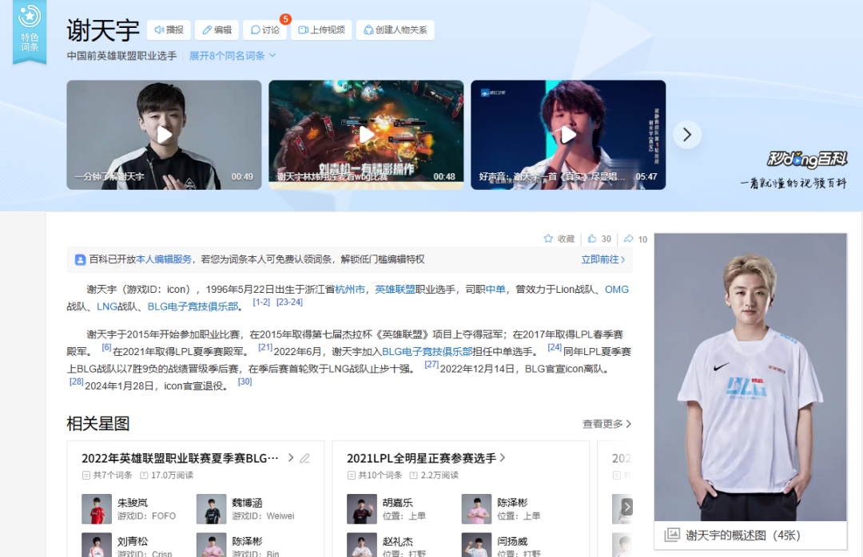Open the OMG team link
Image resolution: width=863 pixels, height=557 pixels.
point(616,289)
